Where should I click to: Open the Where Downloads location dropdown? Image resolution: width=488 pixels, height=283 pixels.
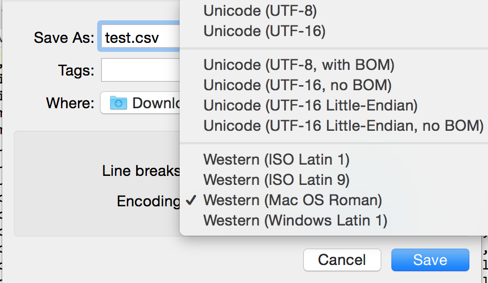(140, 103)
